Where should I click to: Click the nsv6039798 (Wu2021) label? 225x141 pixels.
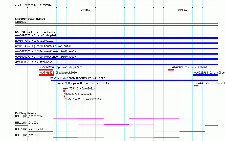tap(78, 94)
